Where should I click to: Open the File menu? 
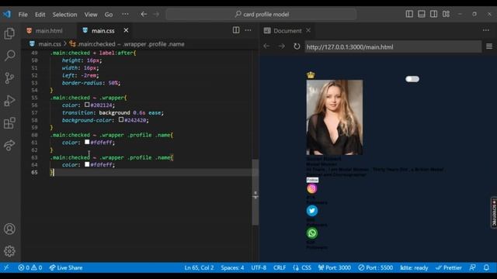pos(23,15)
